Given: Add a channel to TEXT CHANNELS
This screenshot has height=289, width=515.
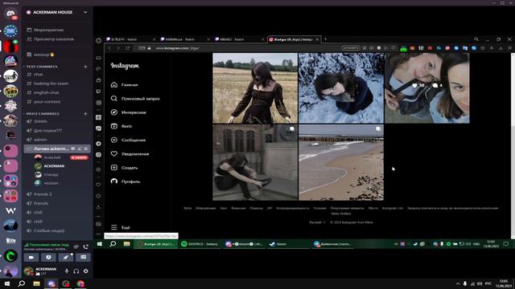Looking at the screenshot, I should 85,67.
